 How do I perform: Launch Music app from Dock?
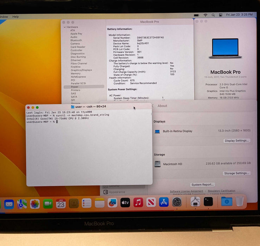pyautogui.click(x=138, y=202)
